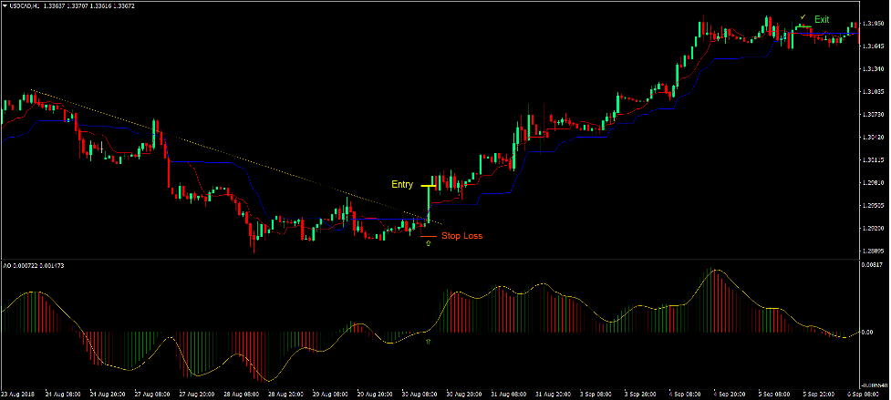Click the 31 Aug 08:00 time label
Image resolution: width=891 pixels, height=400 pixels.
[x=509, y=394]
